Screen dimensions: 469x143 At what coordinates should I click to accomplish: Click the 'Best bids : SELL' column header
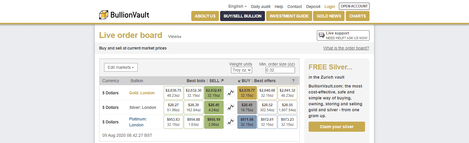205,81
